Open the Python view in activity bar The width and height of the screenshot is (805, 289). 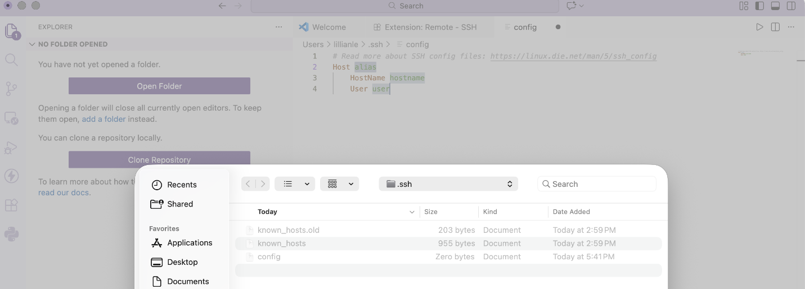tap(11, 235)
